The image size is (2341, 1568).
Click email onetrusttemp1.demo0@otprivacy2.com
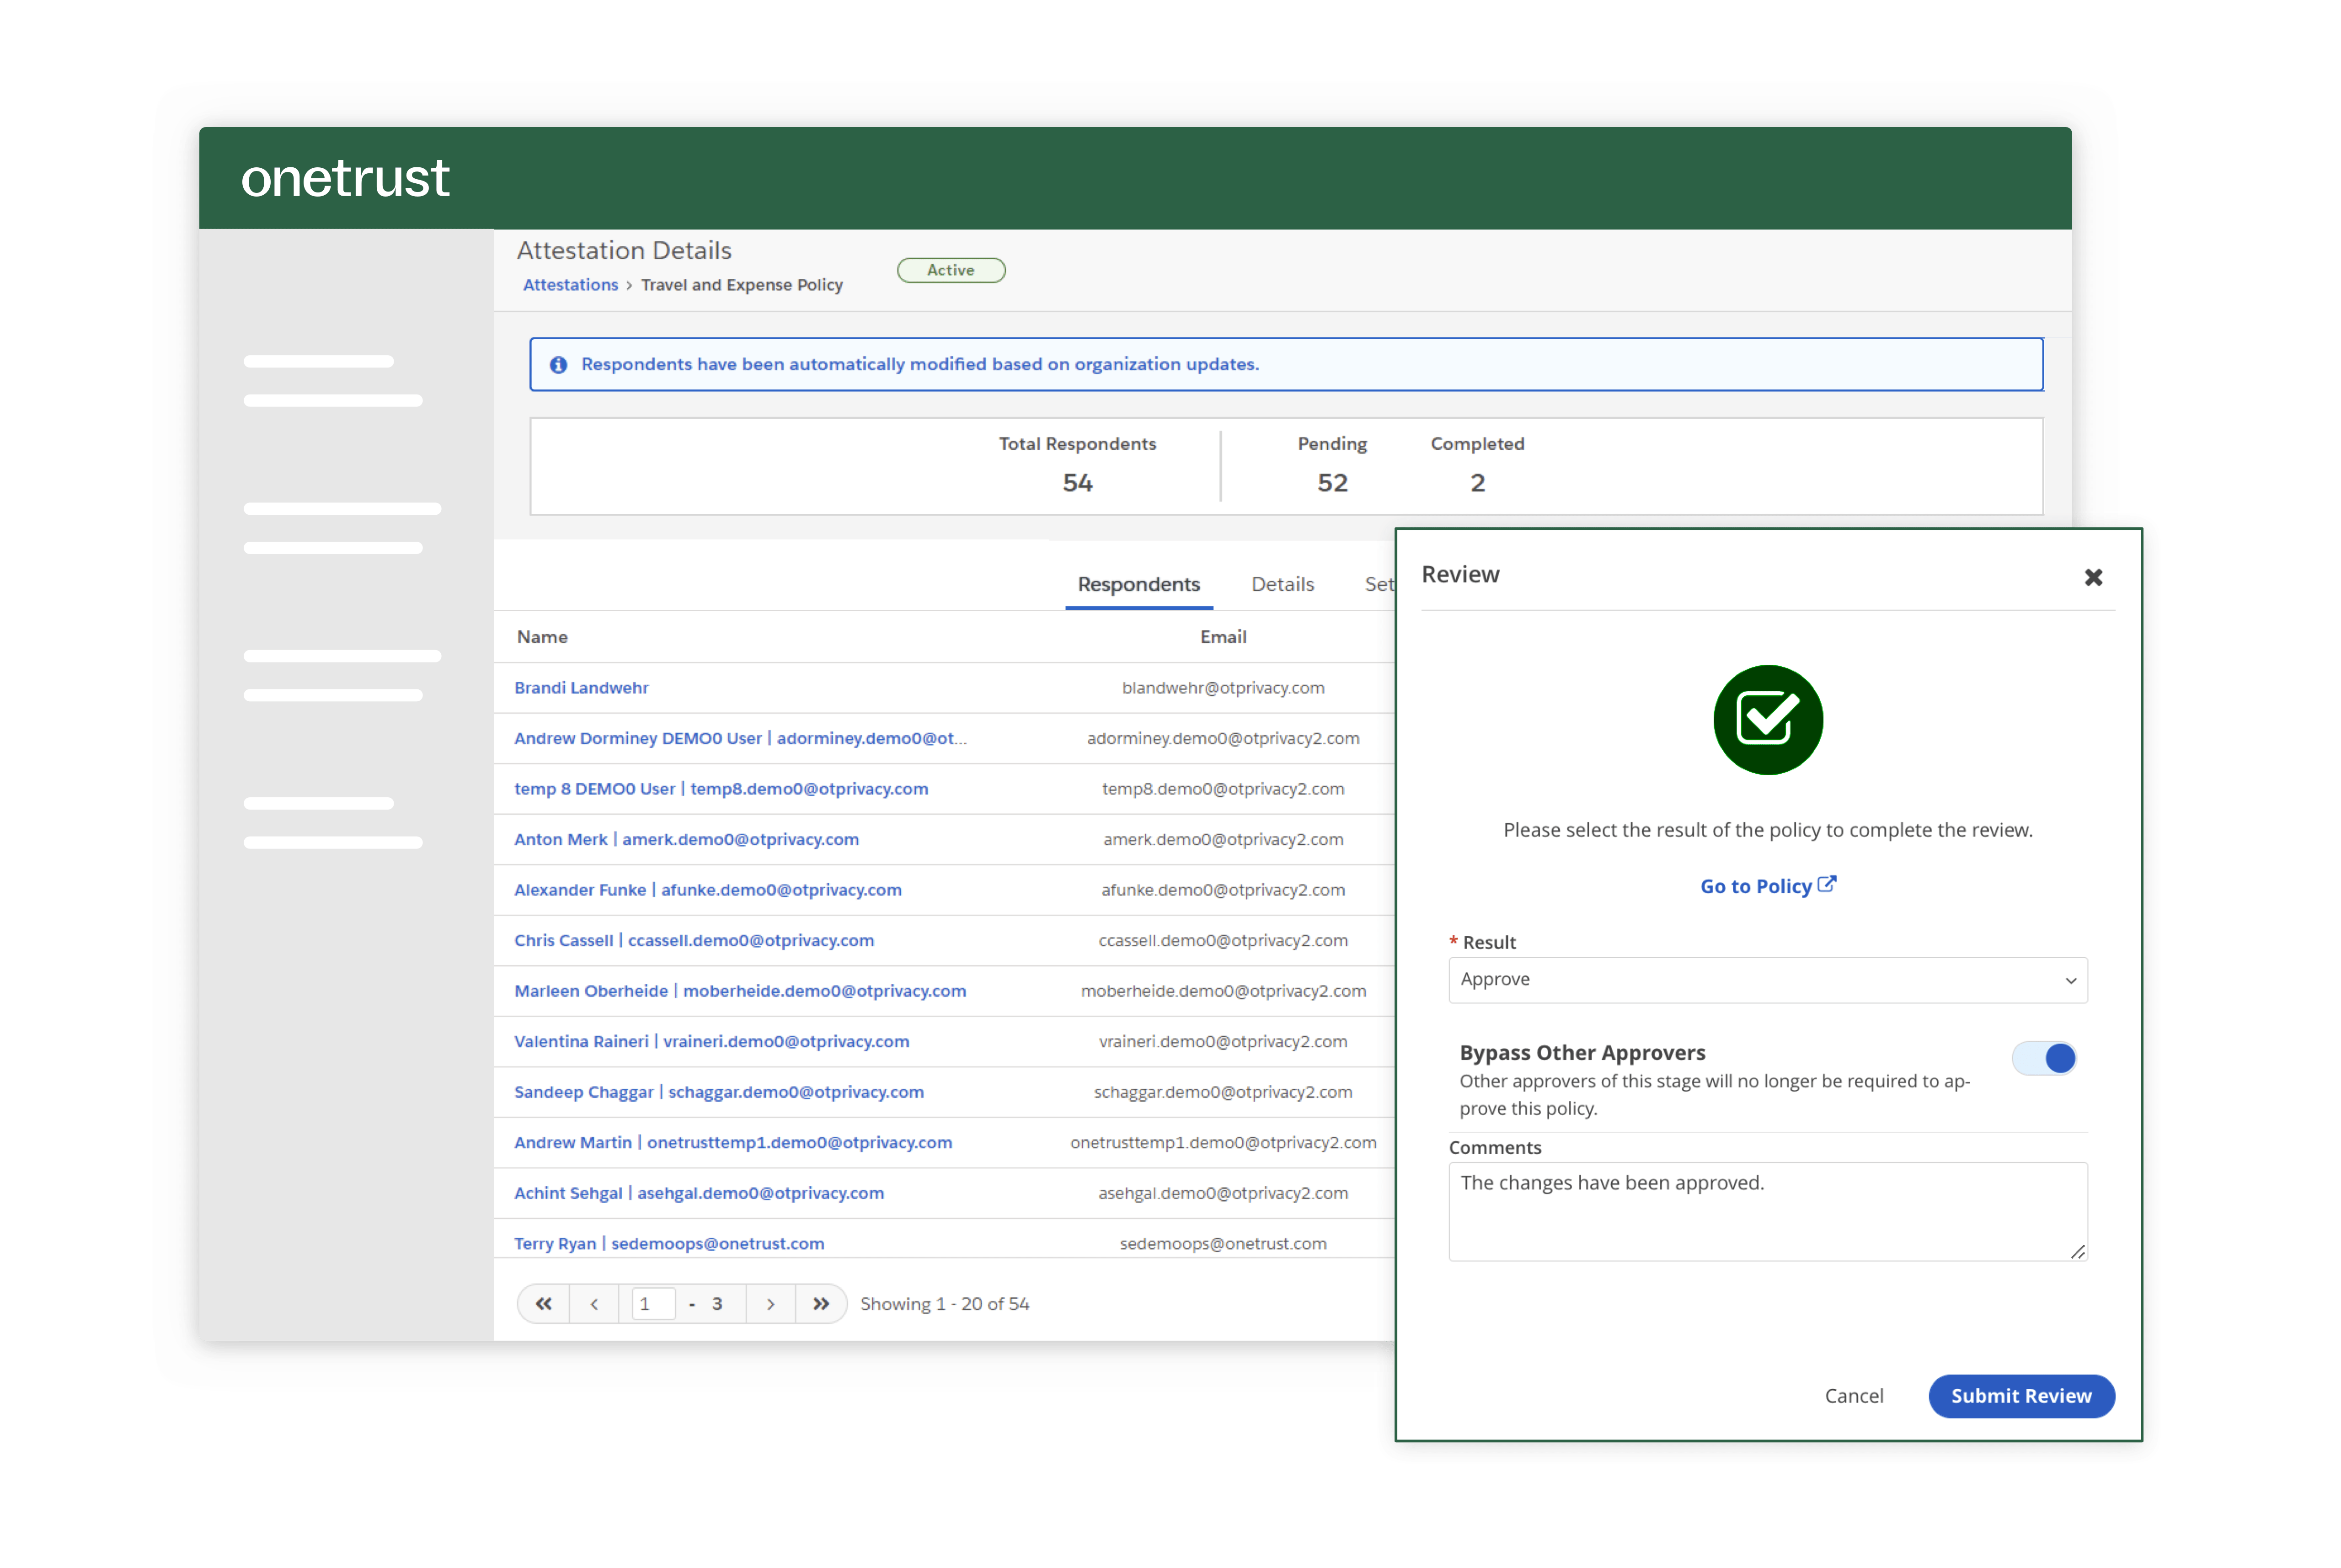(1222, 1142)
